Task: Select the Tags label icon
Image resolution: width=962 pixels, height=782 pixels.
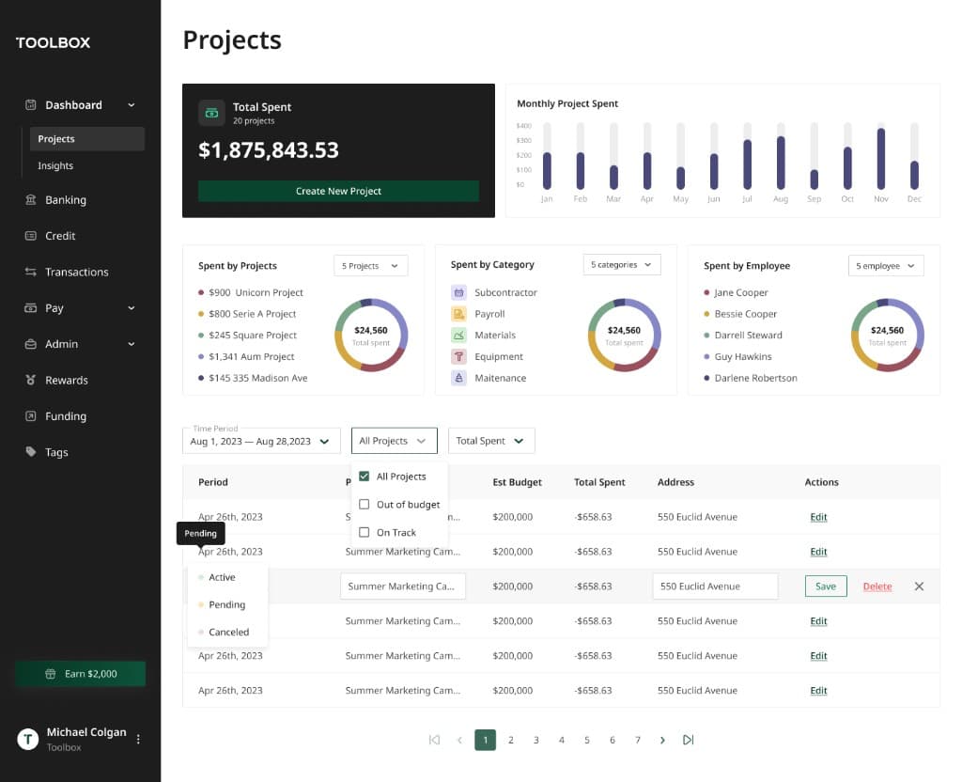Action: click(29, 452)
